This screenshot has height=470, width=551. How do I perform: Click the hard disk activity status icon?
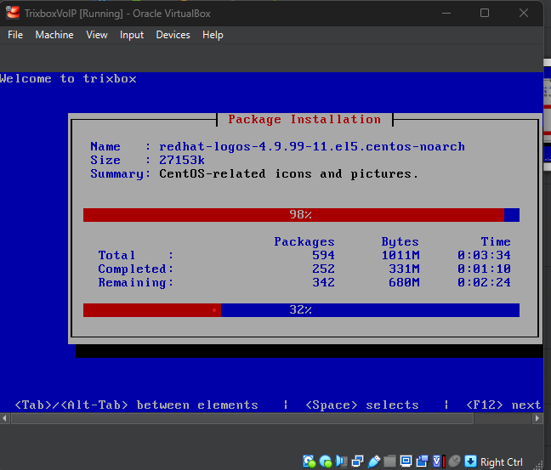(x=309, y=462)
